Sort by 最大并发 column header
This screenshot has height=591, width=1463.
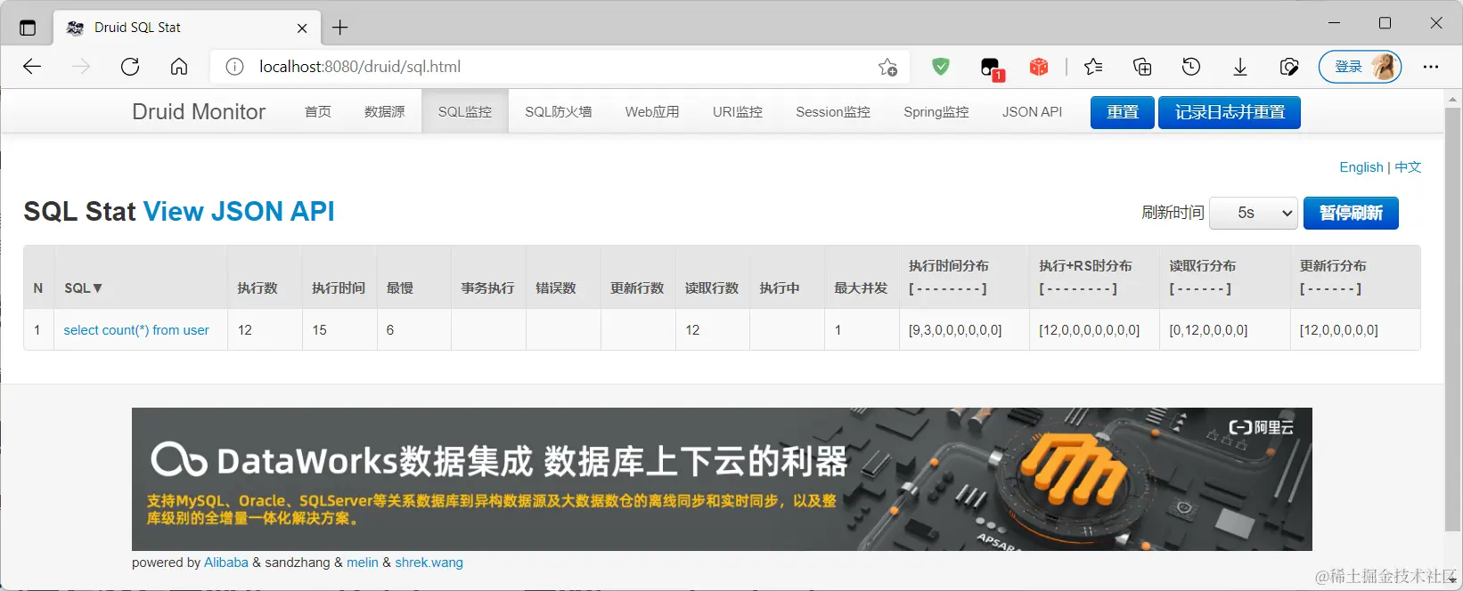pyautogui.click(x=861, y=288)
